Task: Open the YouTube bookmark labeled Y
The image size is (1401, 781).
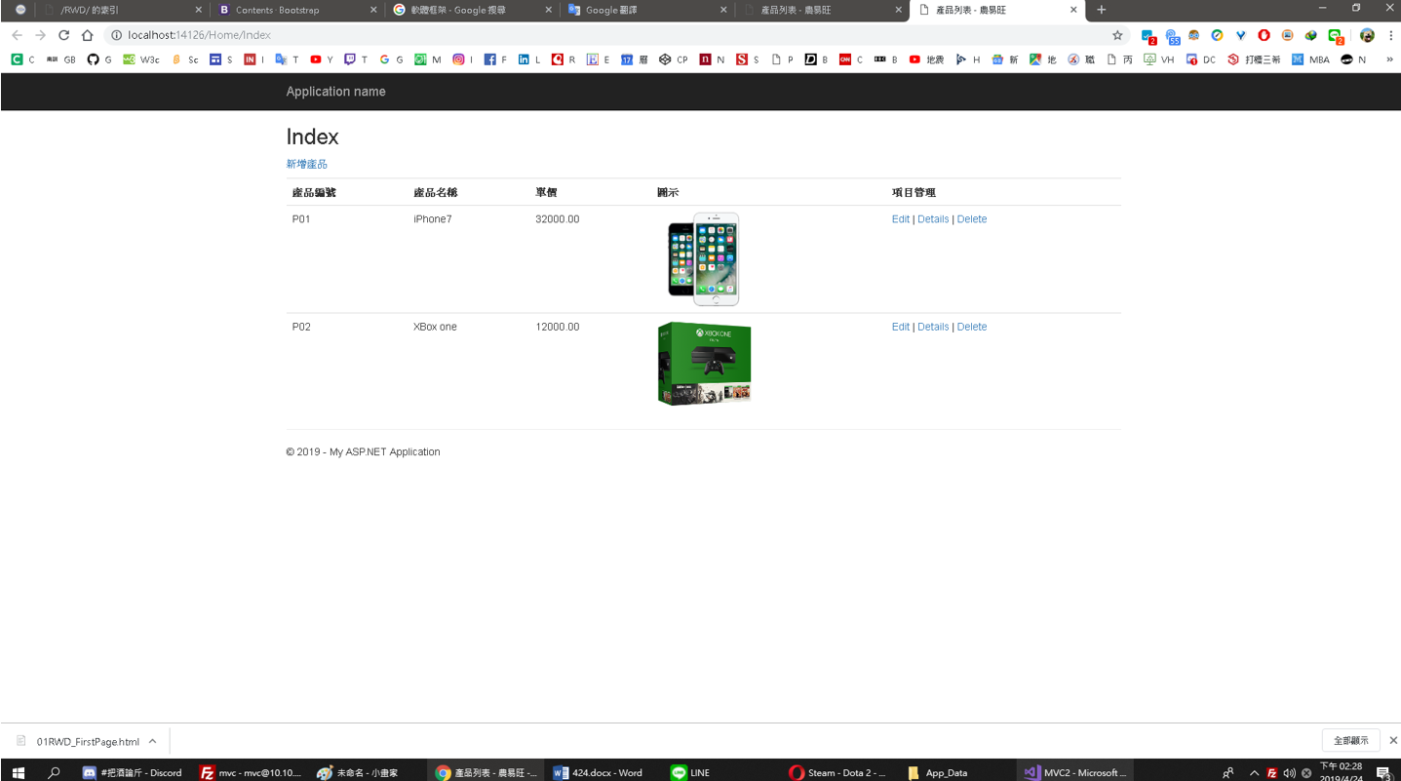Action: tap(322, 59)
